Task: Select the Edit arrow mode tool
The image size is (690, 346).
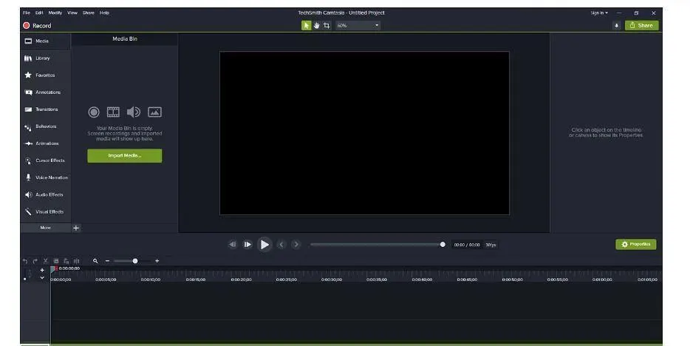Action: tap(307, 26)
